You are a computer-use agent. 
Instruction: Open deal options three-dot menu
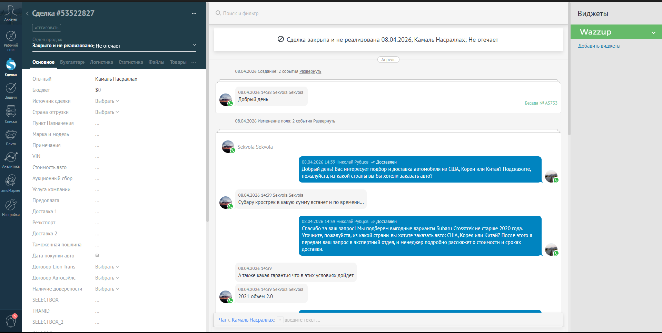194,13
